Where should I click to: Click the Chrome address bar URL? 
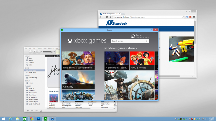(x=130, y=17)
